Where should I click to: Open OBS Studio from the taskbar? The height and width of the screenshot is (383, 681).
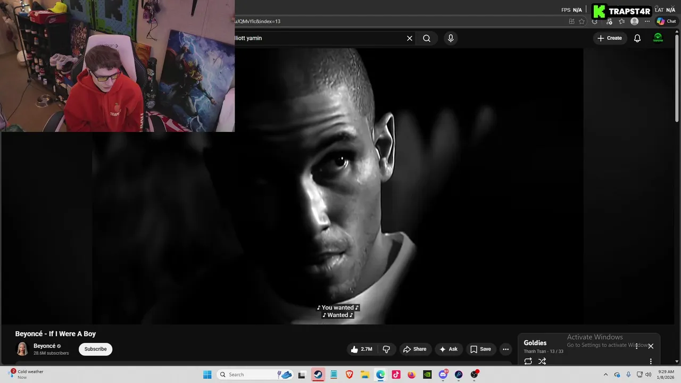point(474,374)
